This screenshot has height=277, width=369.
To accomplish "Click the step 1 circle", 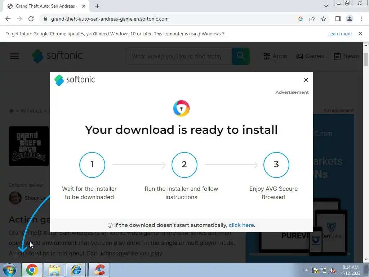I will [x=92, y=165].
